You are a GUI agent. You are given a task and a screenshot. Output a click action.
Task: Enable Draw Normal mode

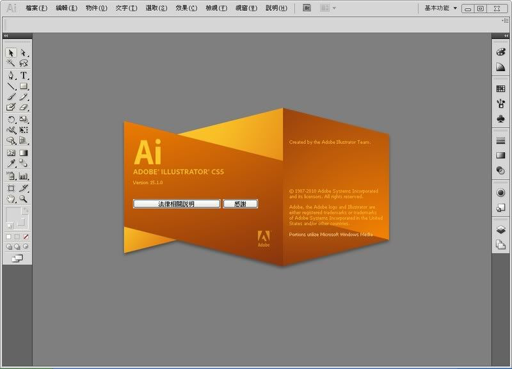(9, 247)
